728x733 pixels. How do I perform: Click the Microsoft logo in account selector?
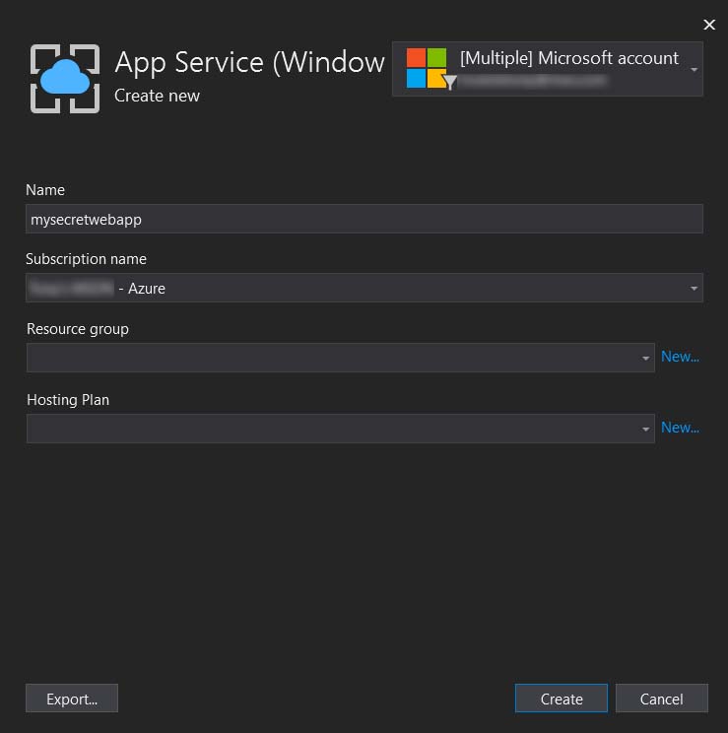pos(426,68)
